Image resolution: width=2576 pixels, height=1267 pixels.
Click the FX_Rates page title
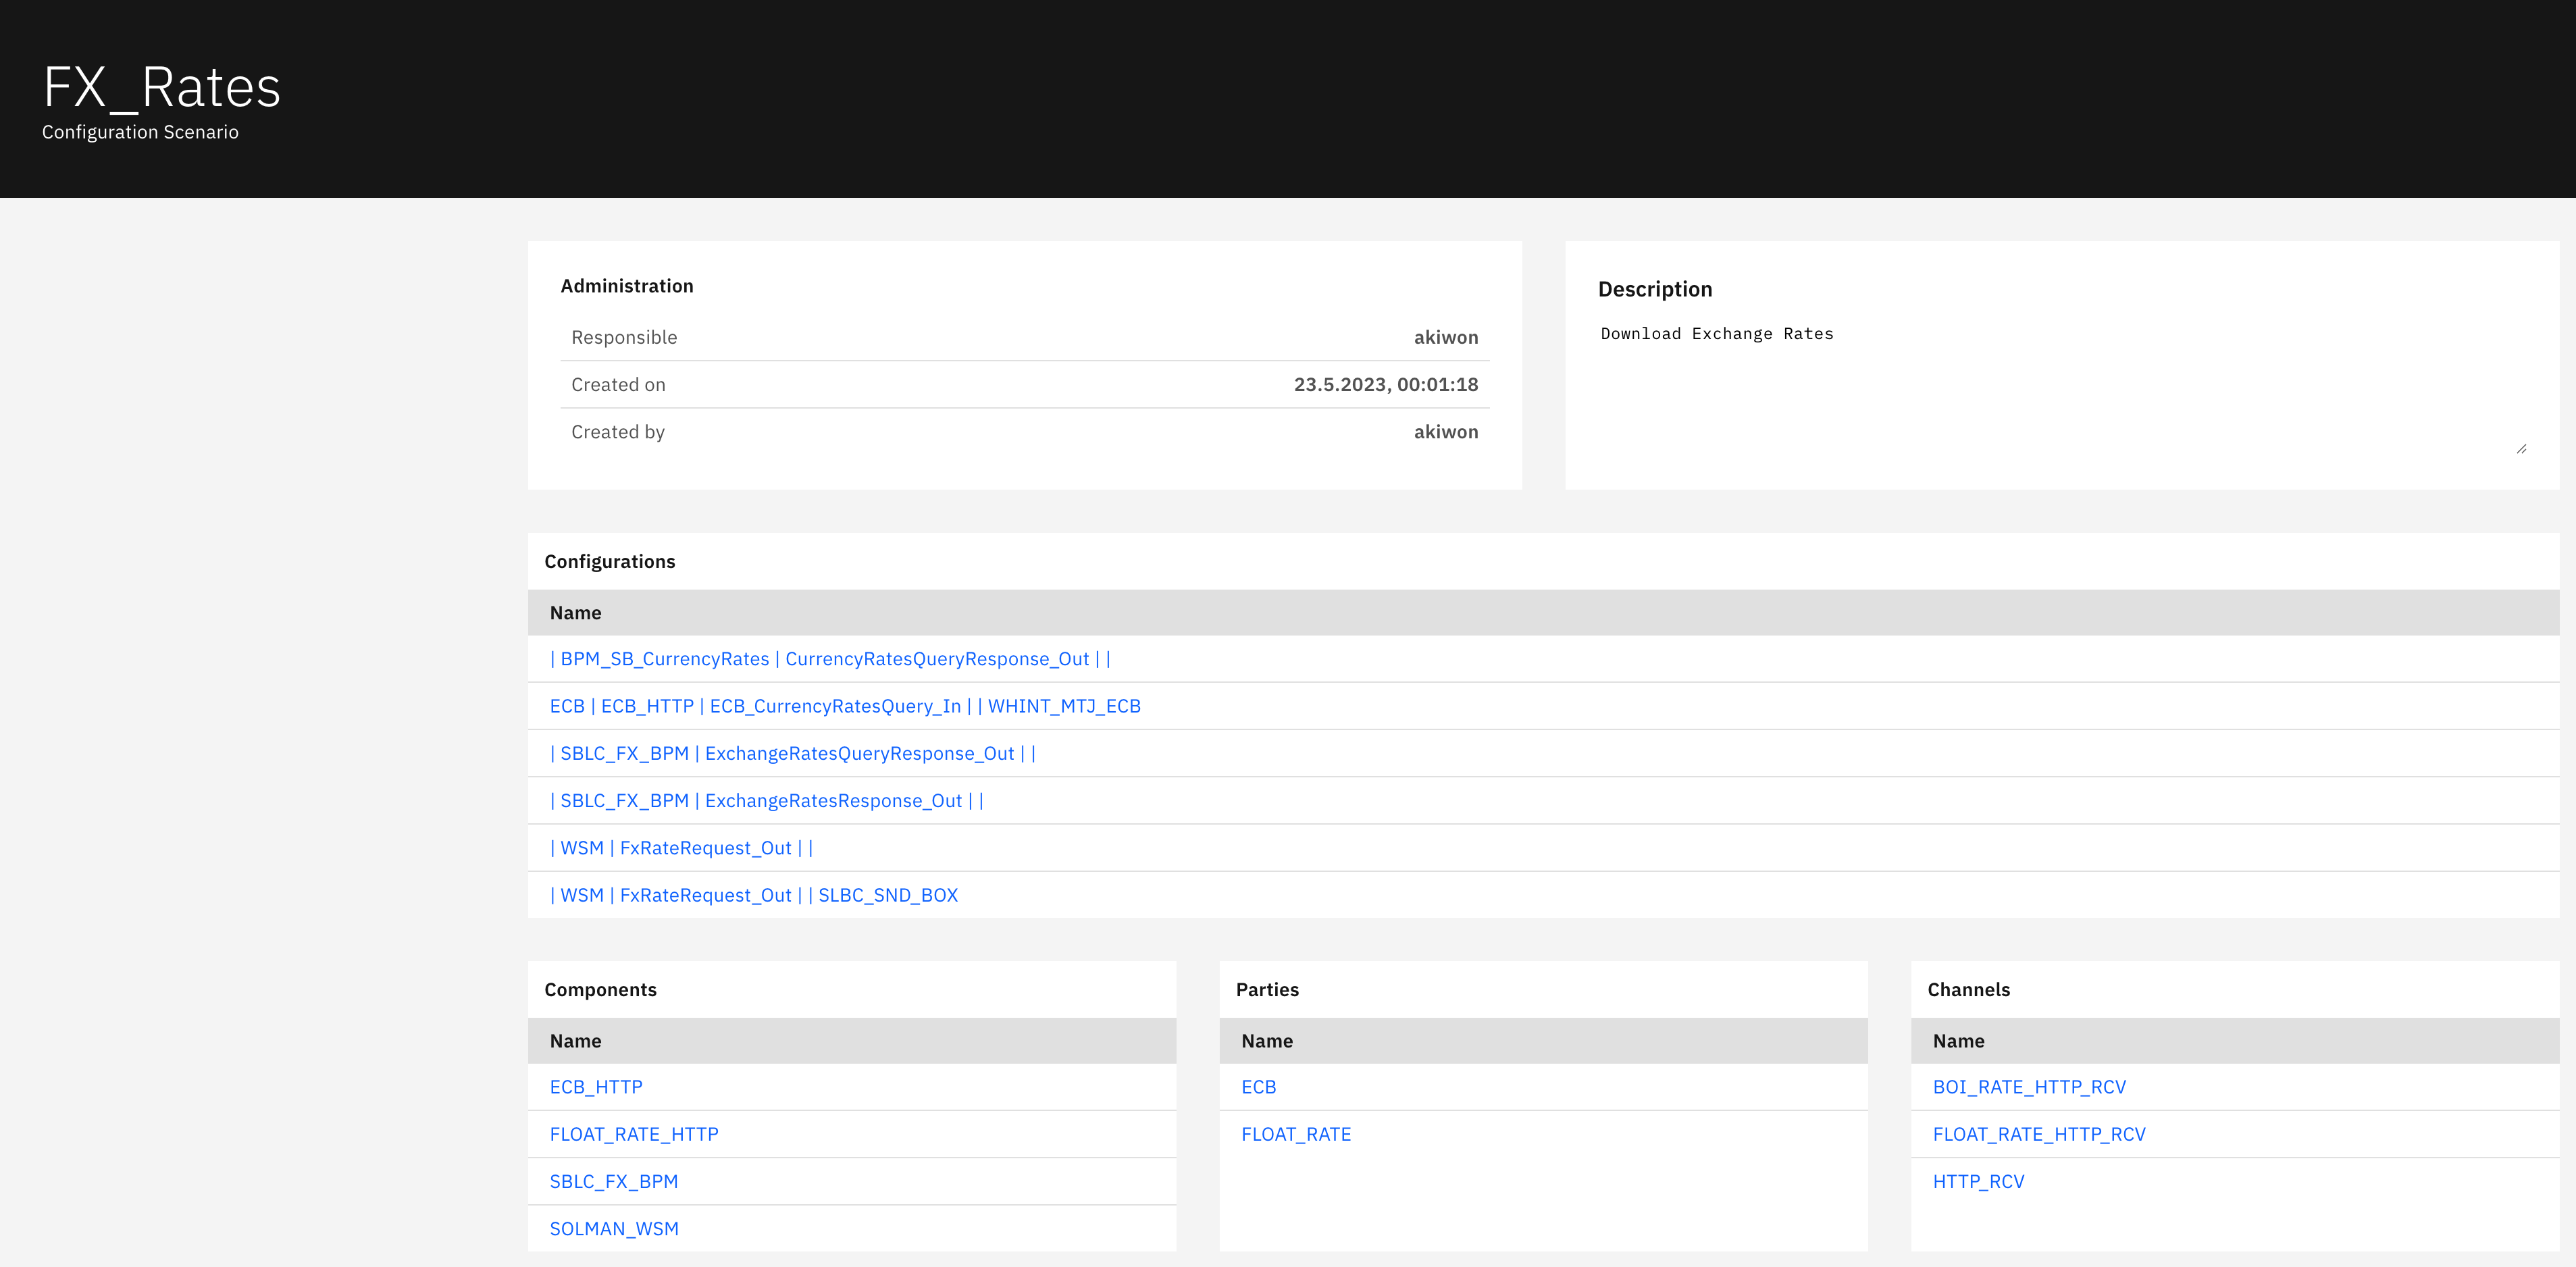[x=162, y=87]
